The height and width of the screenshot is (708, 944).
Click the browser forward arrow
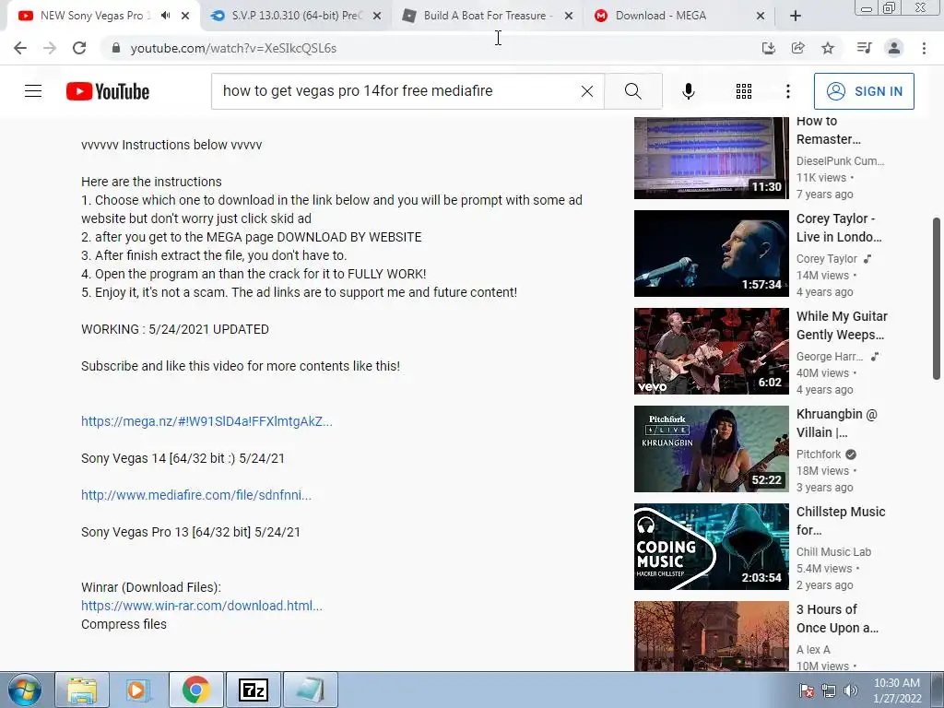(x=50, y=48)
